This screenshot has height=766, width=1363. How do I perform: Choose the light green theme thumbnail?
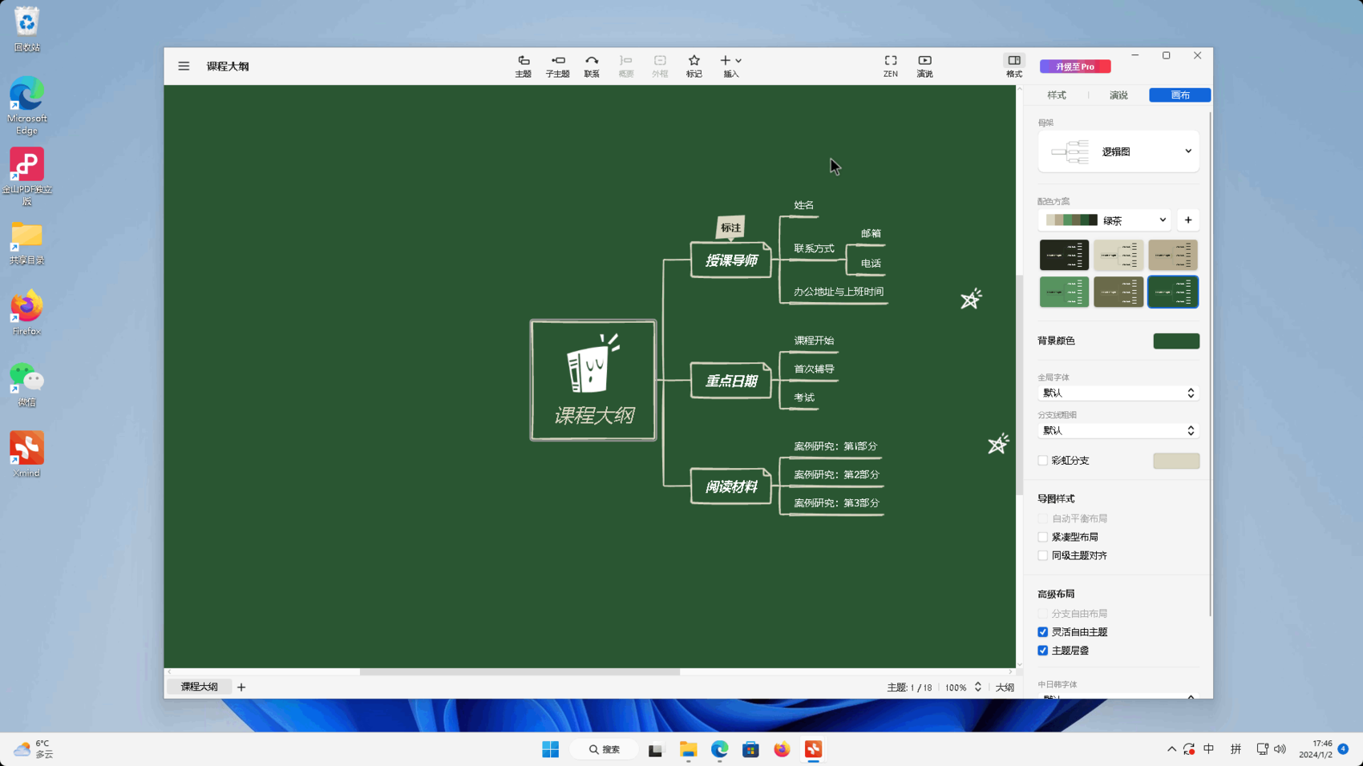point(1064,292)
